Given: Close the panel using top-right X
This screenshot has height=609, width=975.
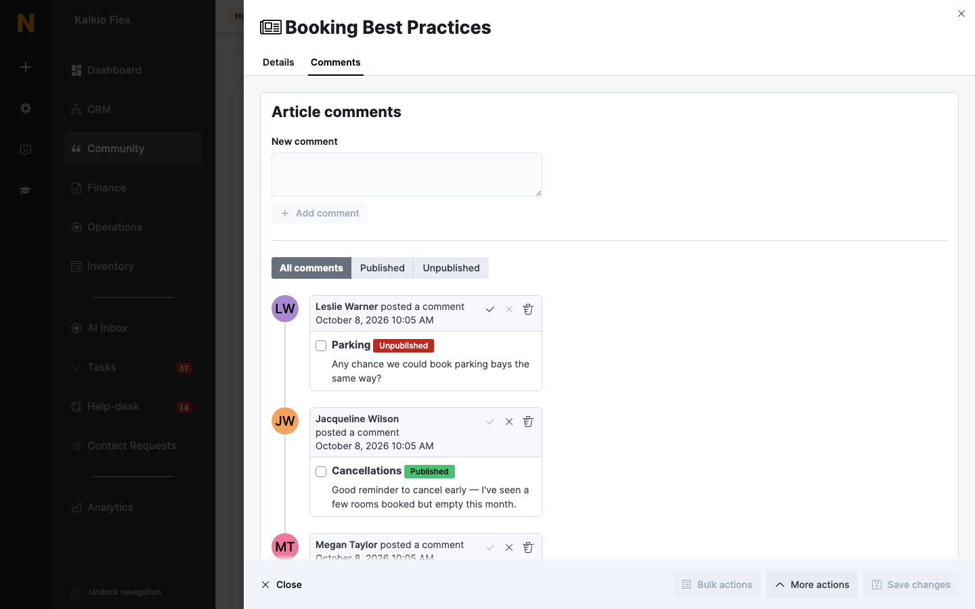Looking at the screenshot, I should pos(961,14).
